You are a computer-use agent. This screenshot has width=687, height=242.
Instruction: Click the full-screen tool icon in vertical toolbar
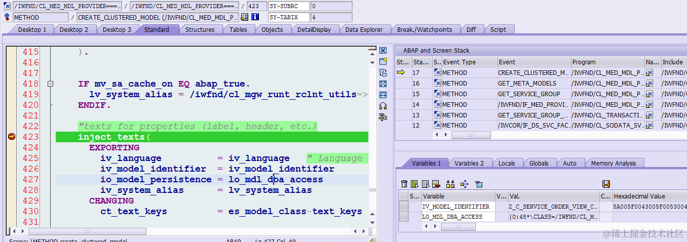(x=383, y=84)
